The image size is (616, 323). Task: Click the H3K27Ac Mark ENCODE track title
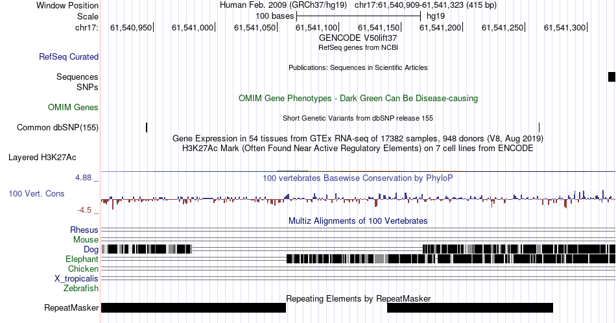click(358, 148)
